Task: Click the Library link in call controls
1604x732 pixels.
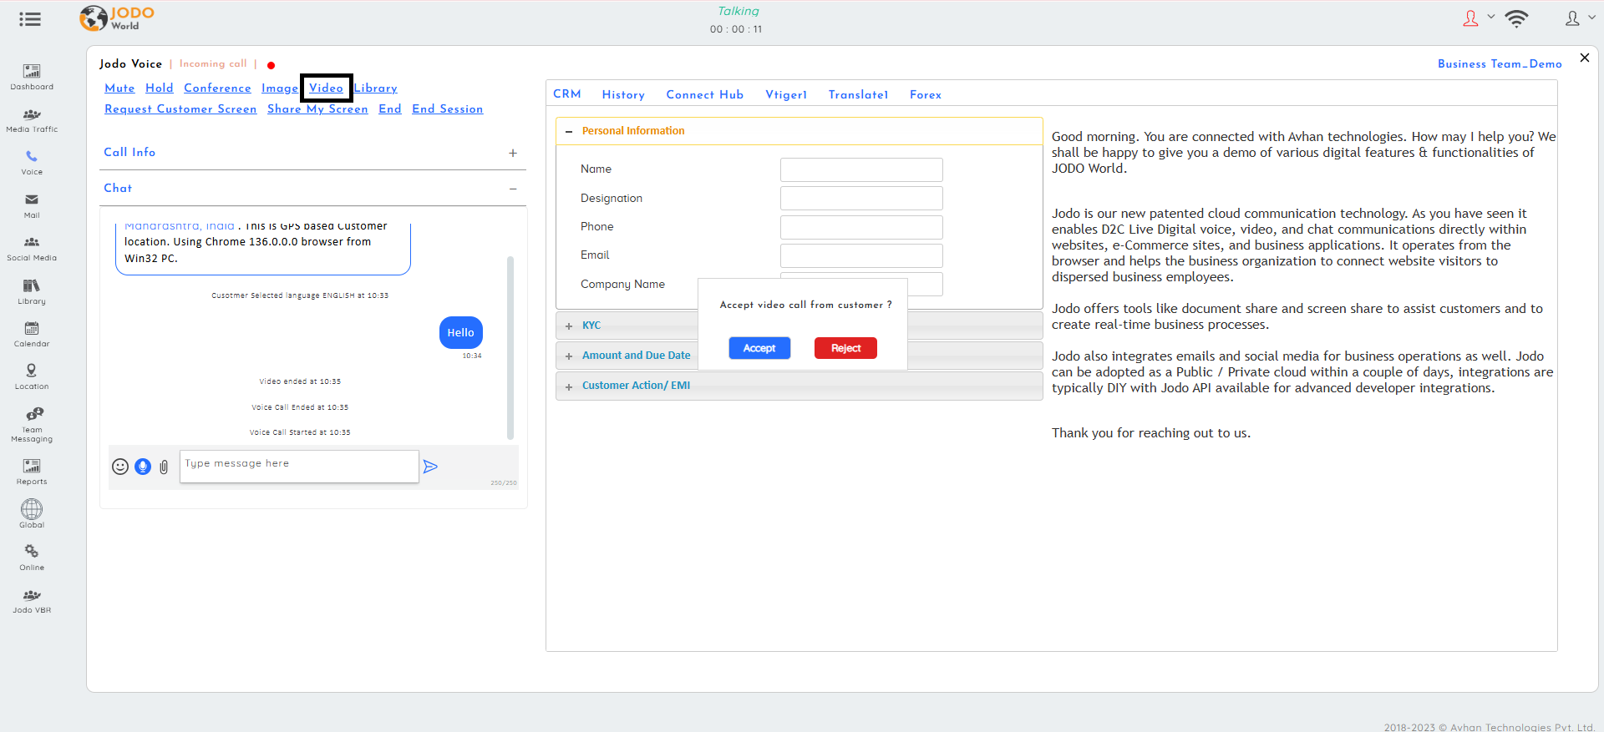Action: (375, 88)
